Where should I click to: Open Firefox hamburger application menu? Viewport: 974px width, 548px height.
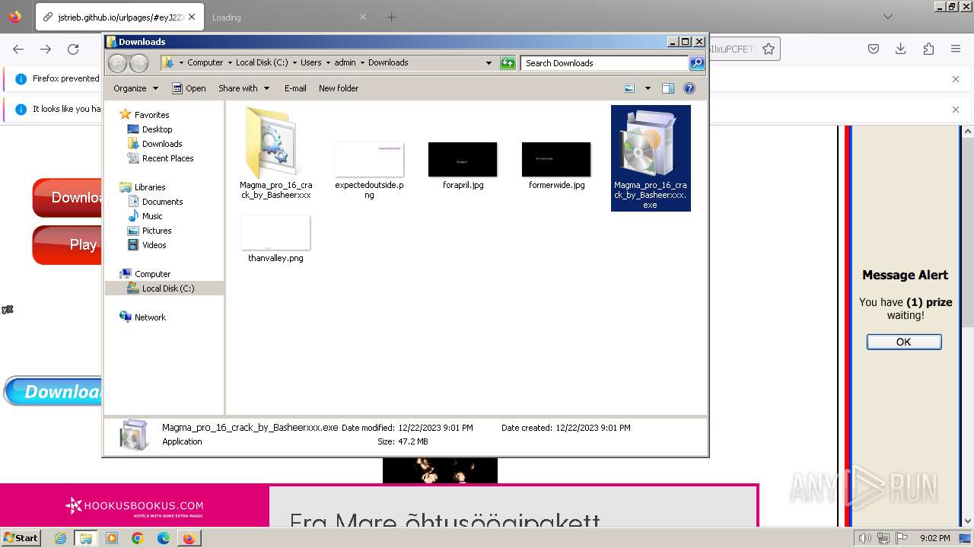(x=956, y=49)
